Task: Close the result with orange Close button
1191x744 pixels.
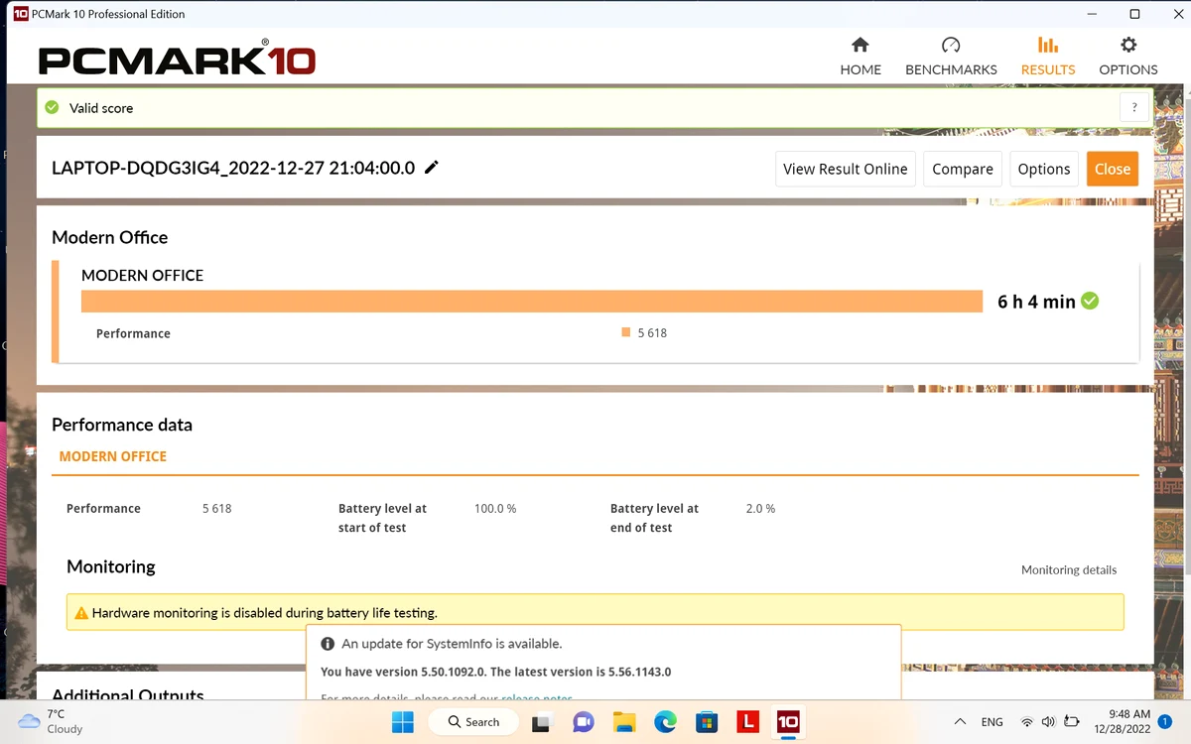Action: (1113, 169)
